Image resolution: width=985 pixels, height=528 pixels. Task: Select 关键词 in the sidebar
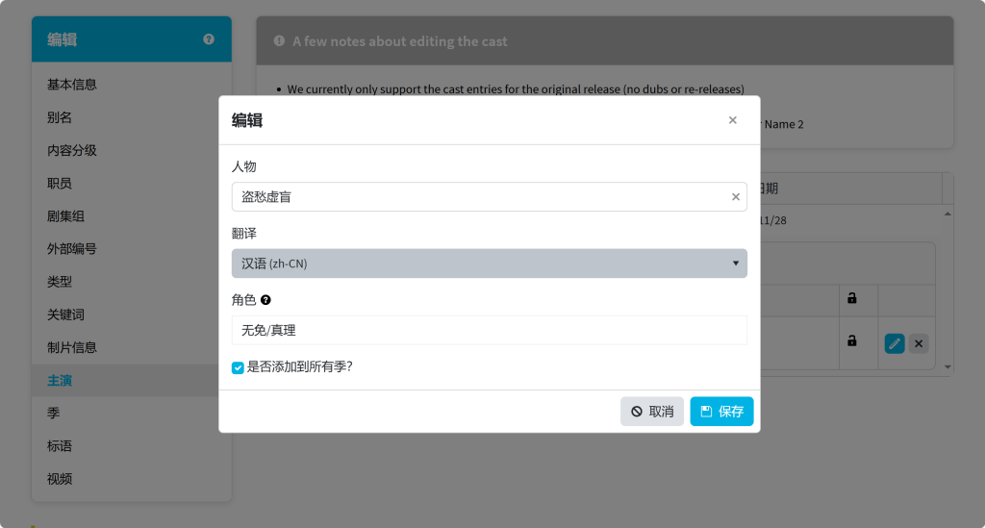point(65,314)
